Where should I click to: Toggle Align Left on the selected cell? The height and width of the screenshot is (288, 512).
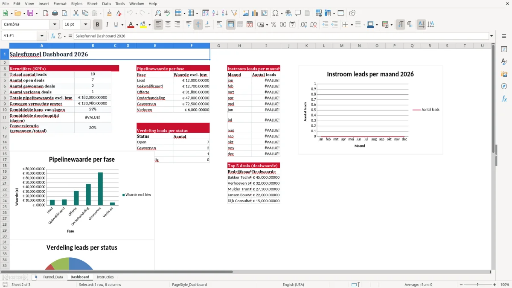coord(158,25)
